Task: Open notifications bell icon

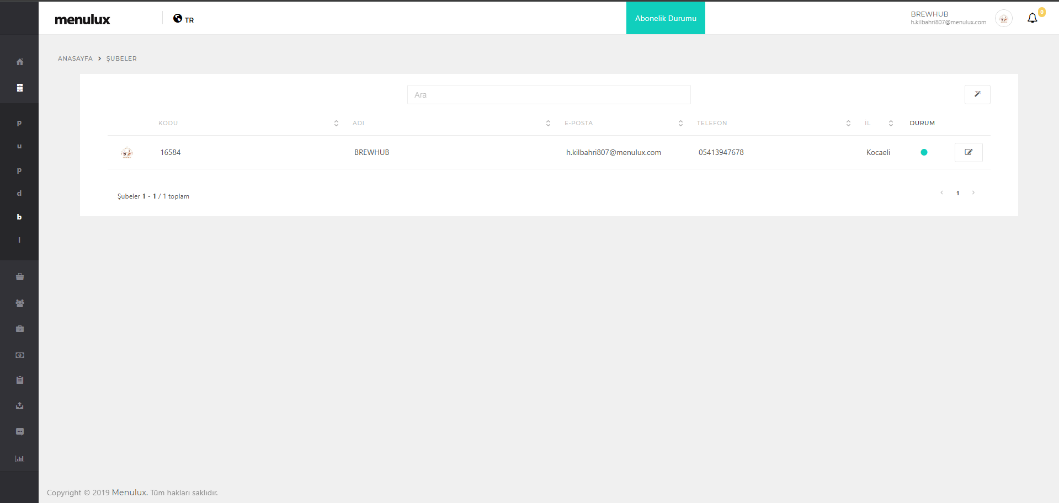Action: (1032, 18)
